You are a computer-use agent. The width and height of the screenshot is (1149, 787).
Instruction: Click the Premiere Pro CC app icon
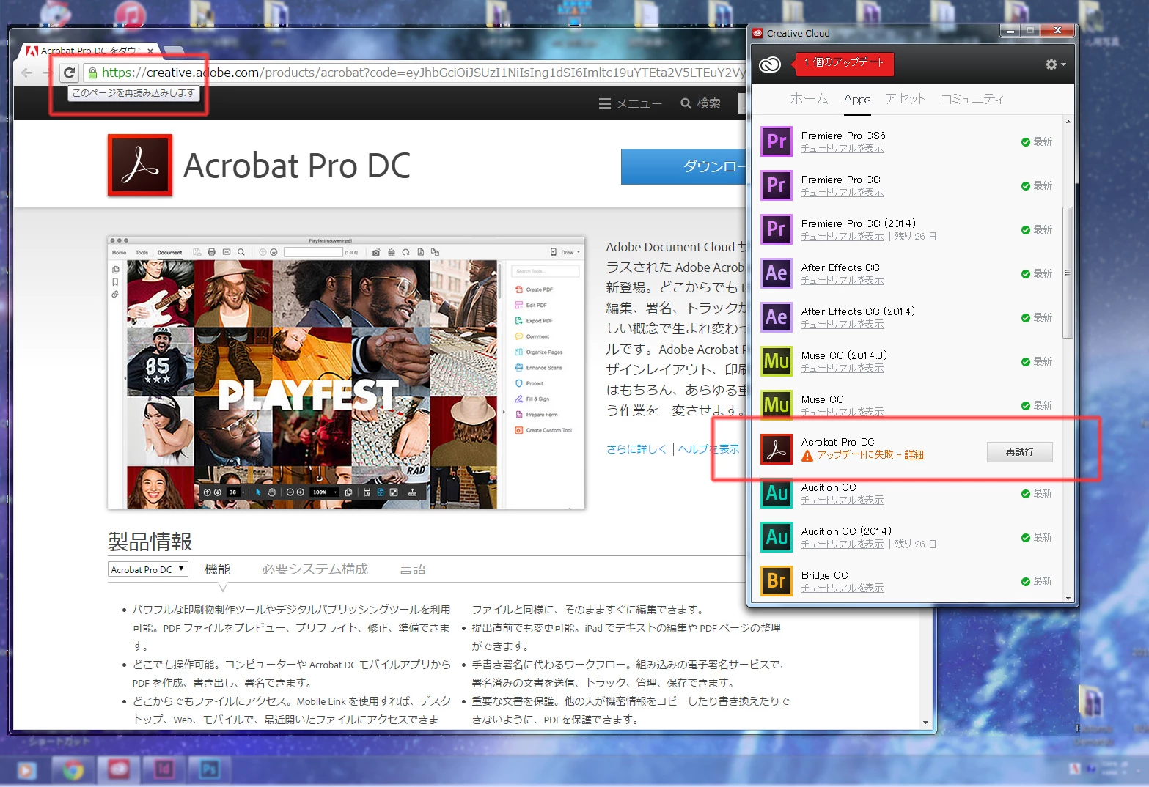[x=777, y=185]
